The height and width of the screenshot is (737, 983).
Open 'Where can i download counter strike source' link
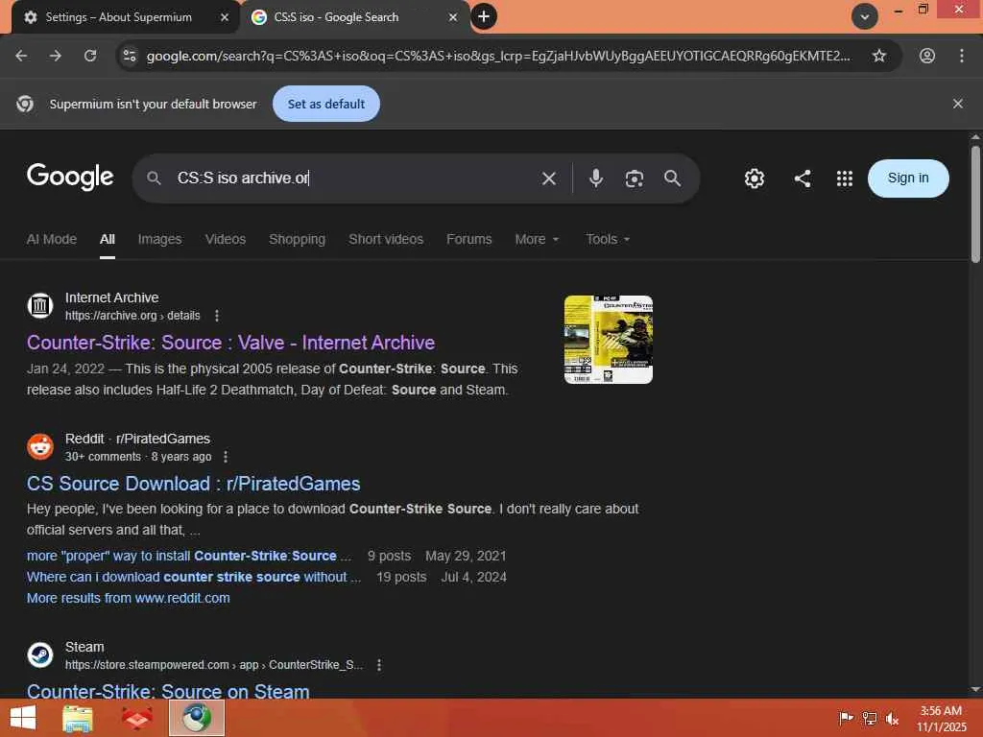tap(194, 577)
